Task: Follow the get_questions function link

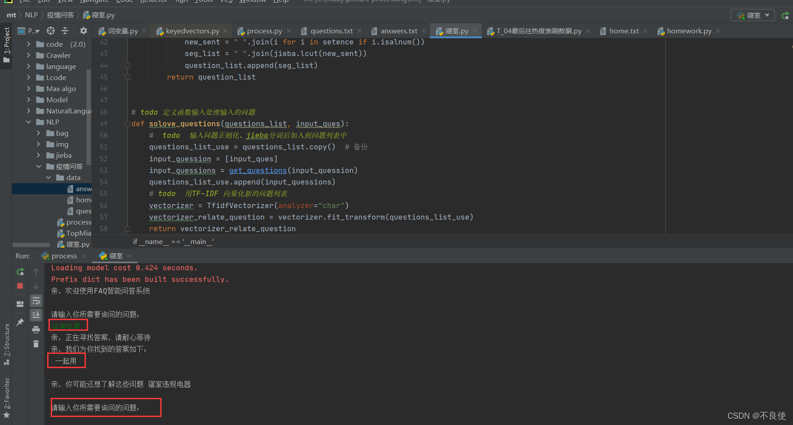Action: click(x=258, y=170)
